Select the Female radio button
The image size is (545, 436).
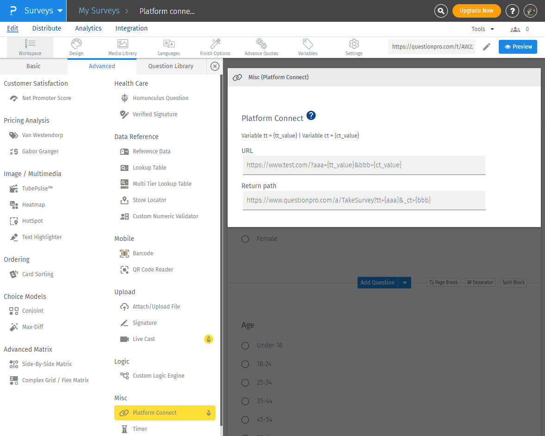click(x=245, y=239)
